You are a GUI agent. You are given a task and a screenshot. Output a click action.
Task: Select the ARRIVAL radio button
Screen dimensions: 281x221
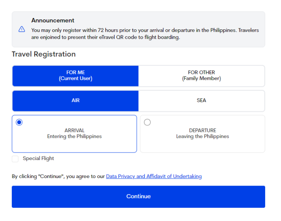tap(19, 122)
